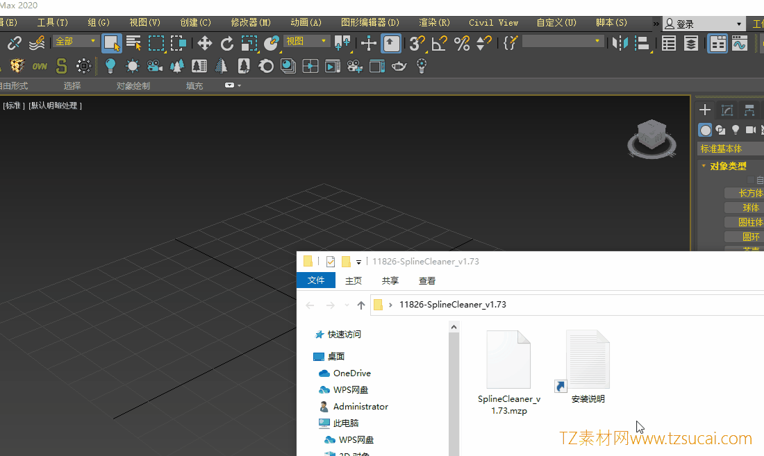Click the 球体 create button

(750, 208)
